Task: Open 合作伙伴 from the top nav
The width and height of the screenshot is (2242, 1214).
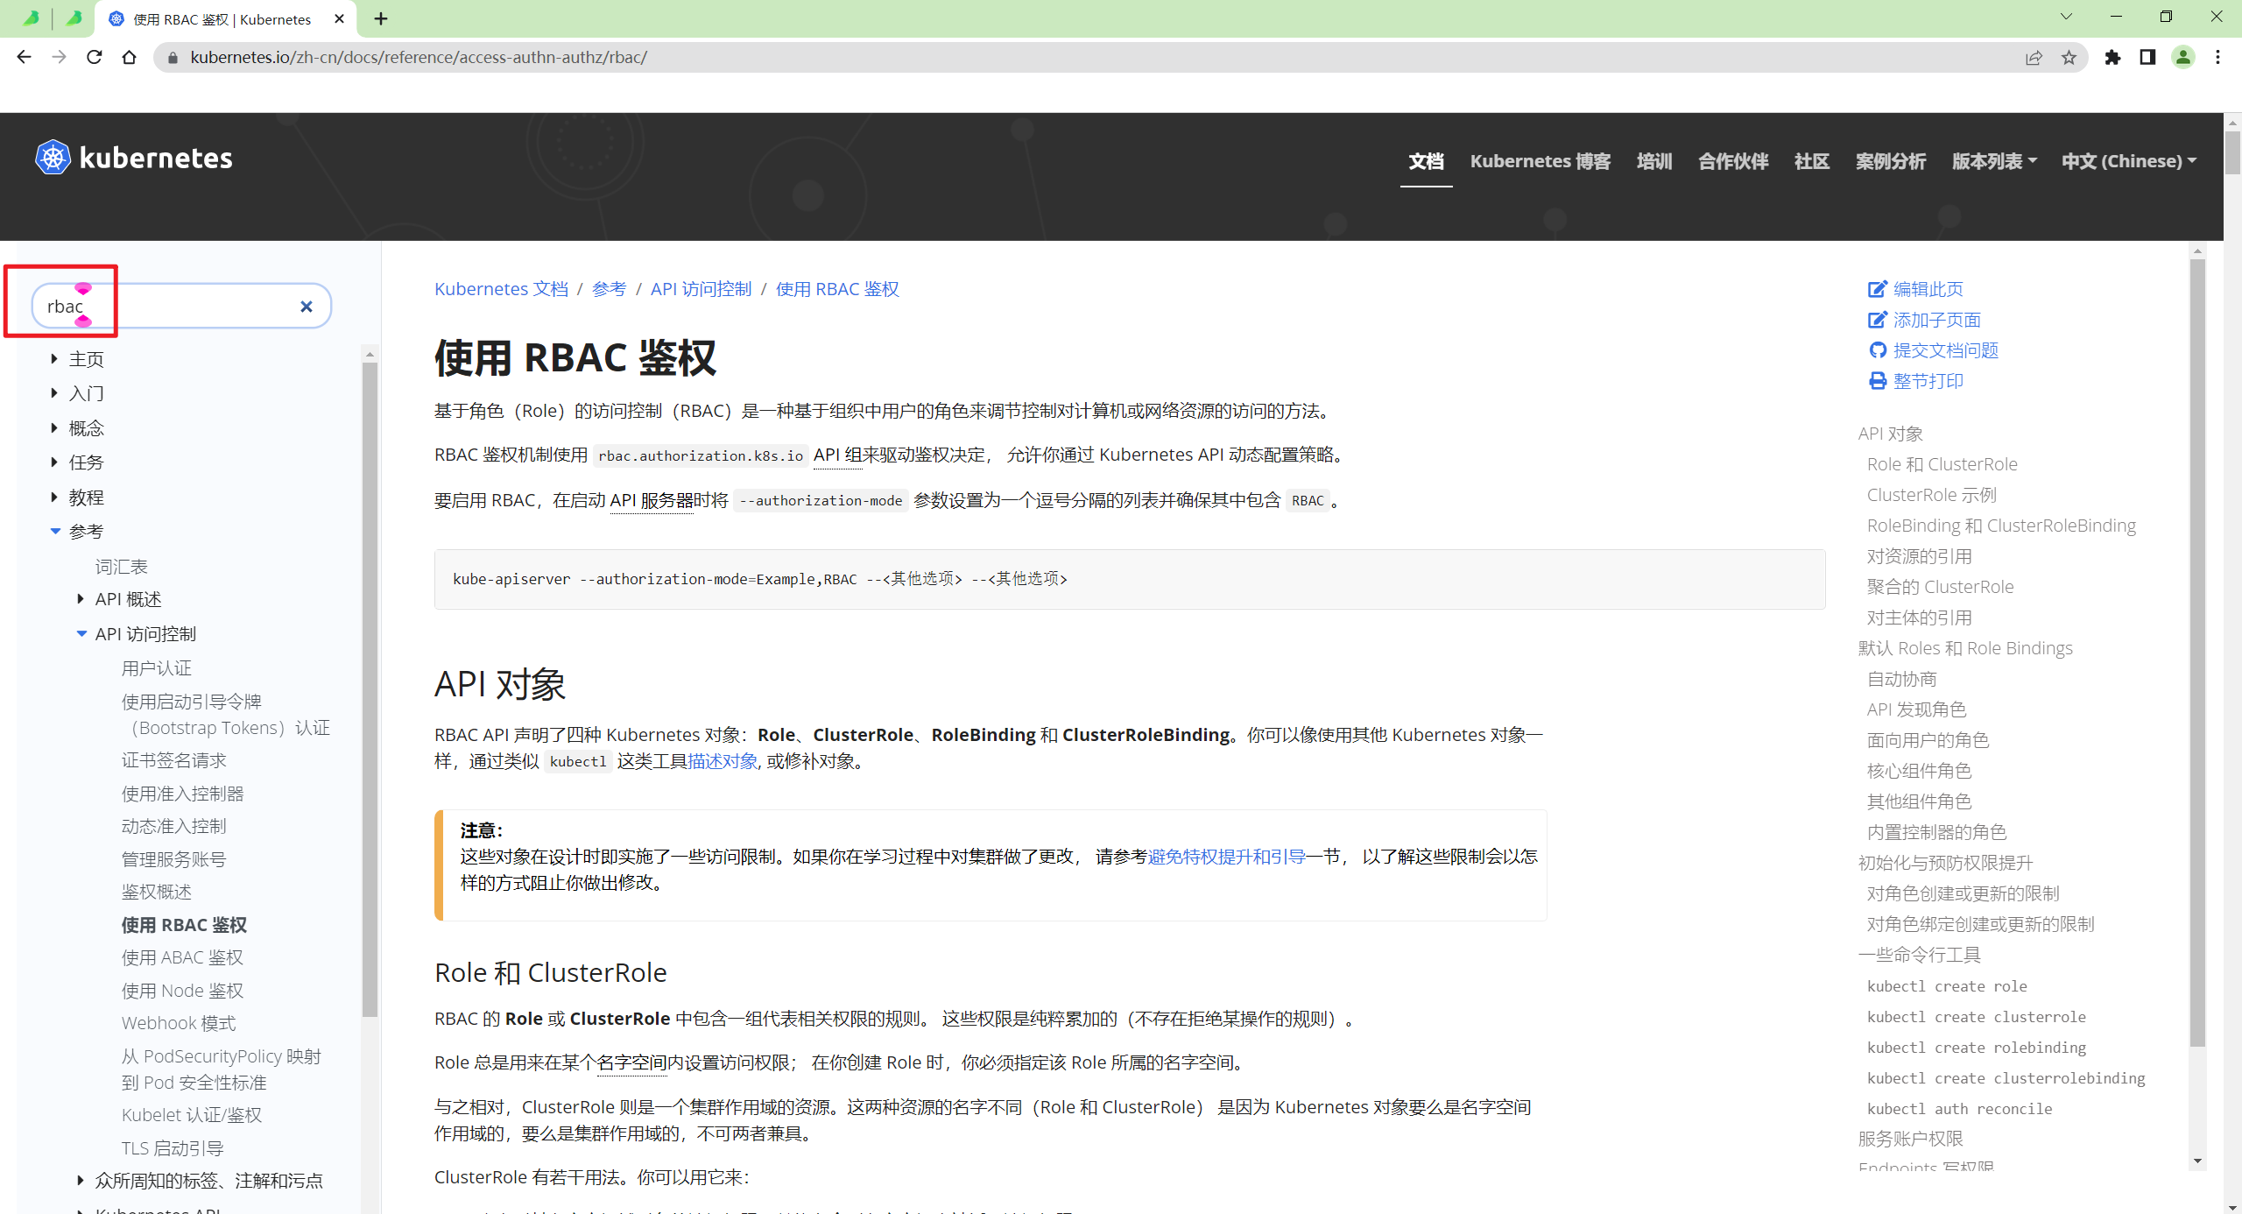Action: 1733,161
